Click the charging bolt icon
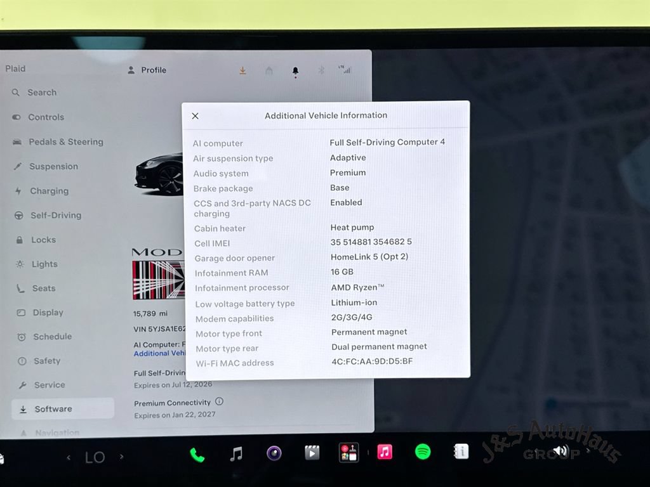 click(18, 191)
